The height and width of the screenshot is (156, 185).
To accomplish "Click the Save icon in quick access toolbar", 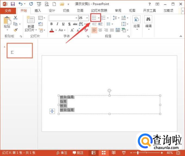I will pos(13,4).
